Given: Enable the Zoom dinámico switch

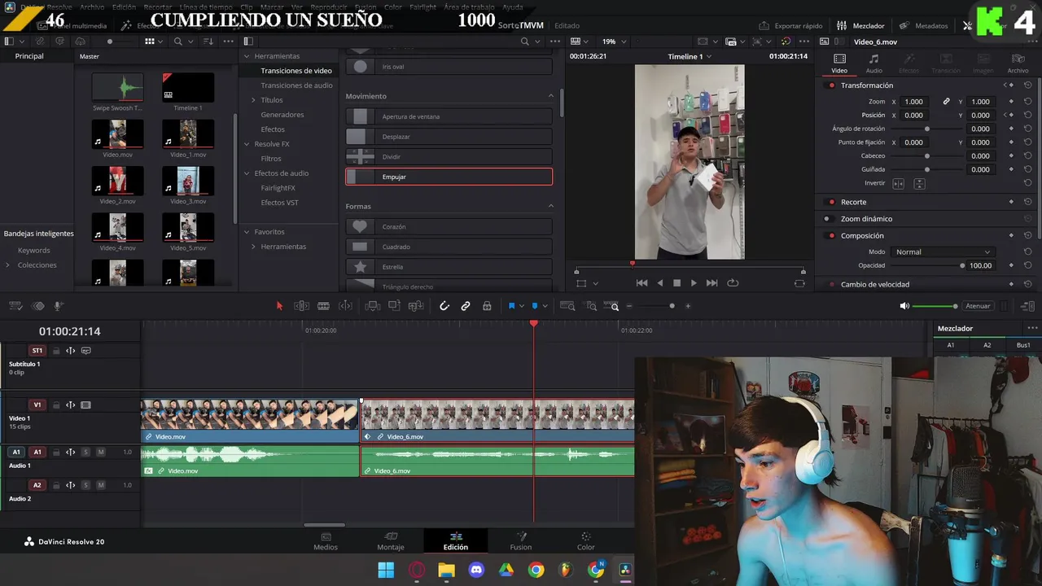Looking at the screenshot, I should point(827,219).
